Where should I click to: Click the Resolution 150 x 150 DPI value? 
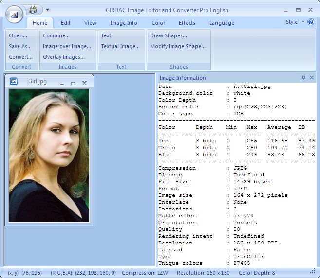255,243
